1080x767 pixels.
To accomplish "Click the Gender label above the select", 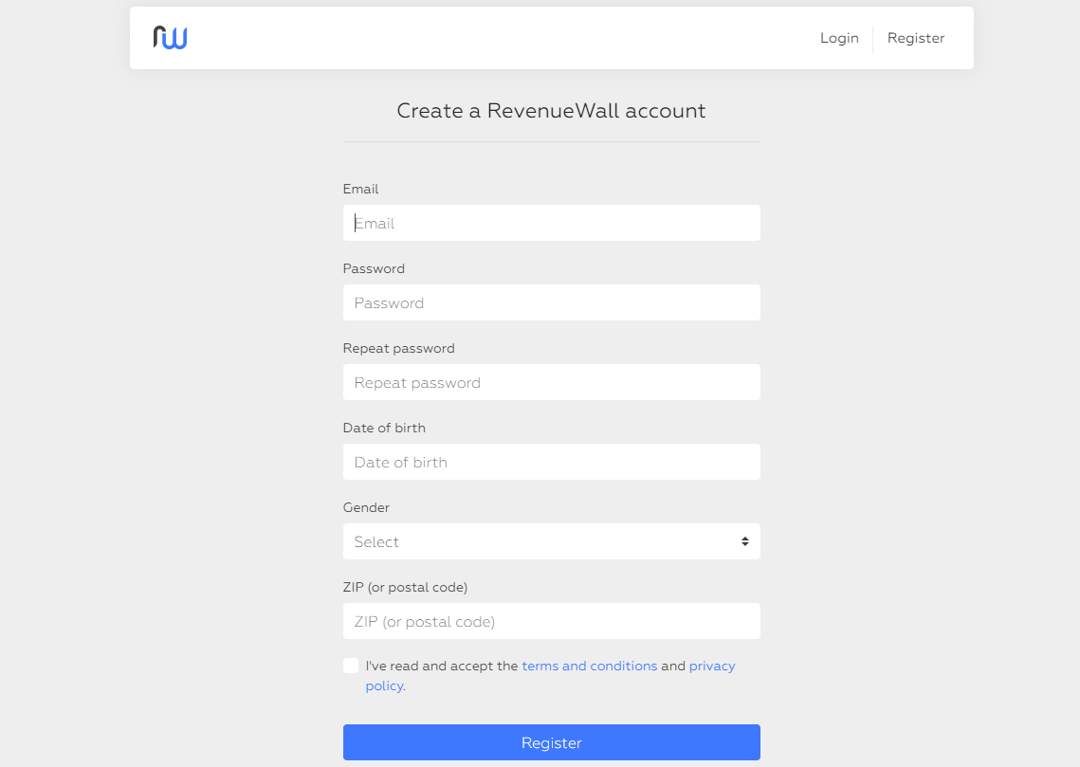I will tap(366, 507).
